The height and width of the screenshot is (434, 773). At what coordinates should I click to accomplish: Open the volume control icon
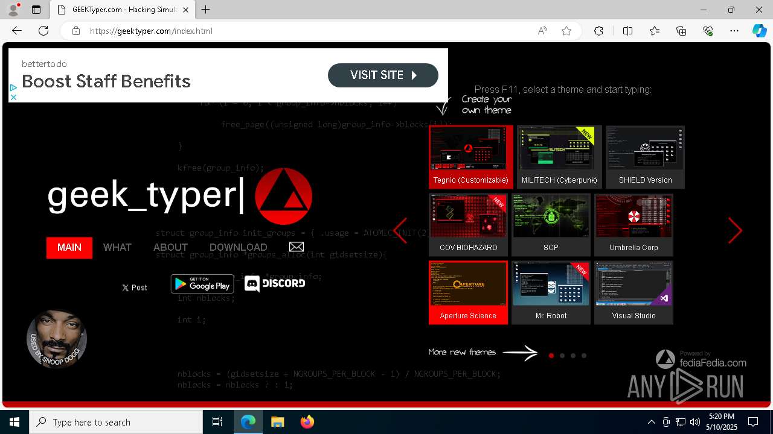coord(695,422)
